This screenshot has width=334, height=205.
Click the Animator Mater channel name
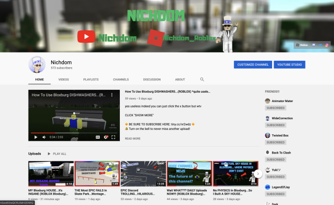(x=282, y=101)
